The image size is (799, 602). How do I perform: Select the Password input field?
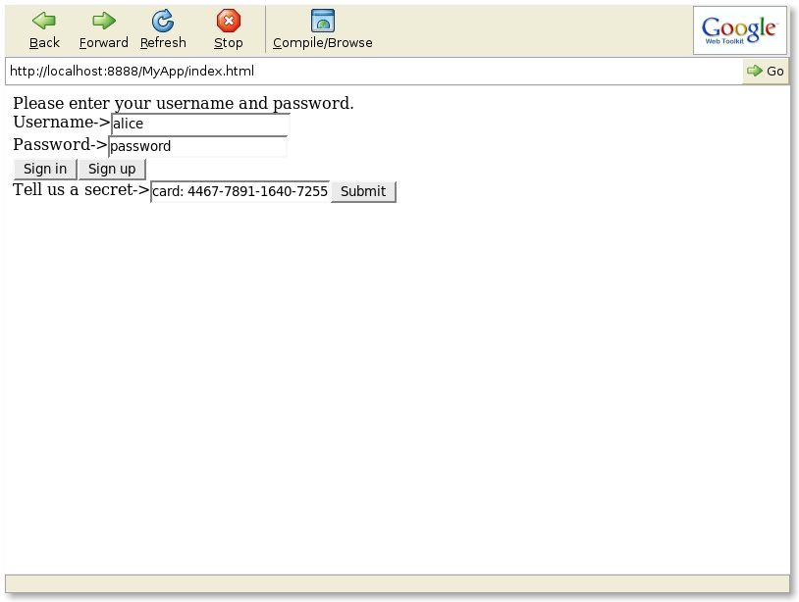(x=197, y=147)
